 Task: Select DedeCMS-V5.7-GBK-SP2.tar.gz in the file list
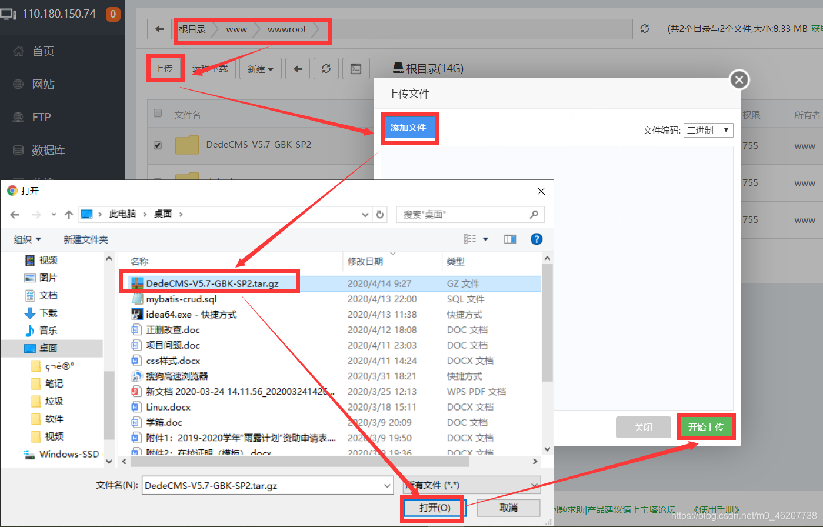(x=212, y=283)
